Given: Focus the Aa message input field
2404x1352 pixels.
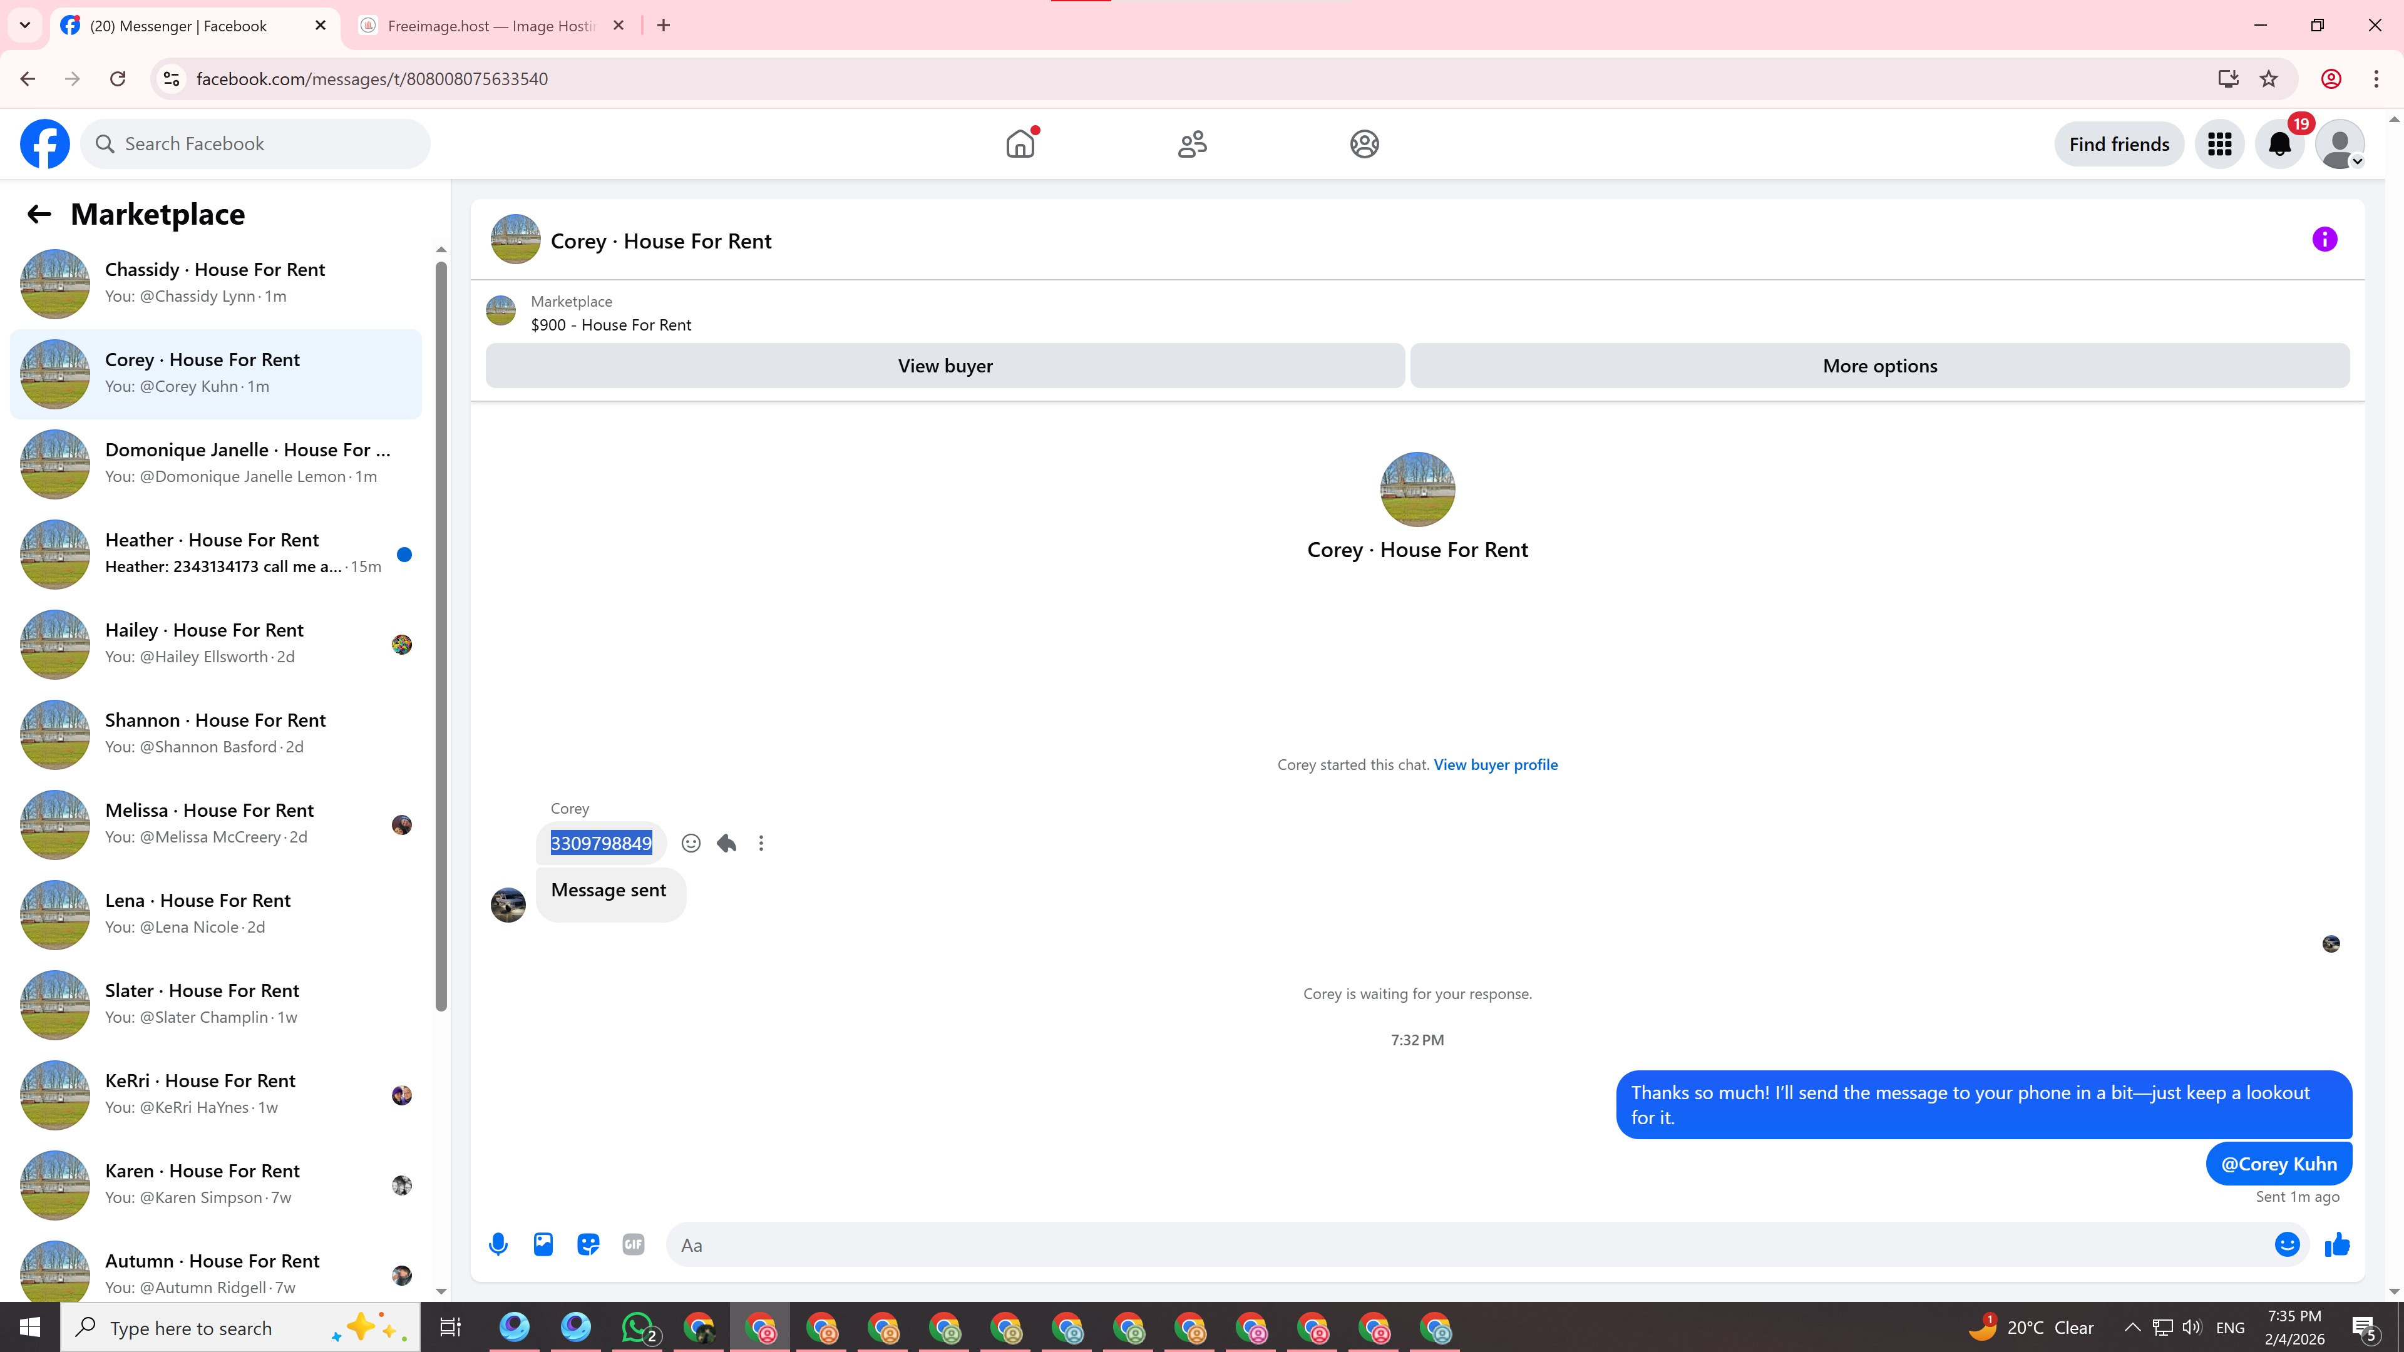Looking at the screenshot, I should 1465,1245.
